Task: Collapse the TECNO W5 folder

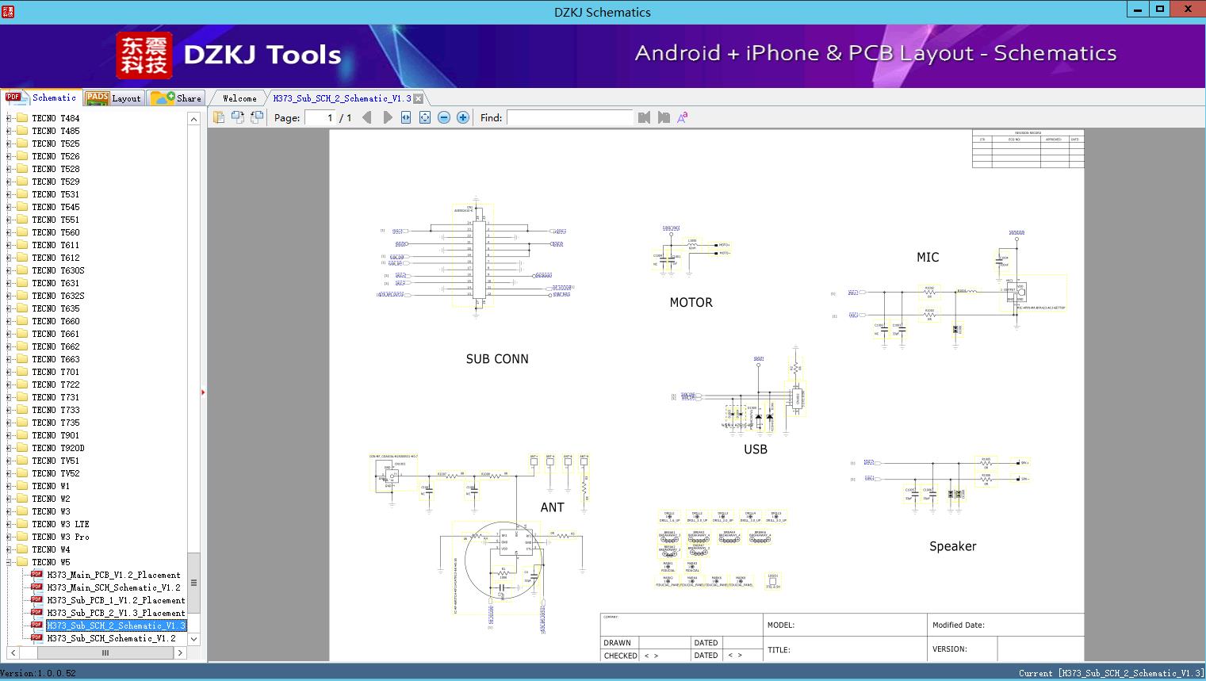Action: click(x=9, y=562)
